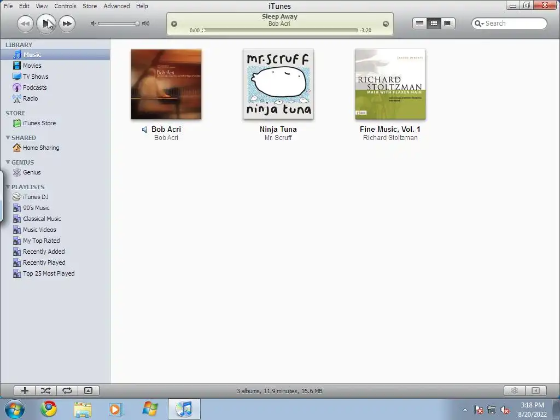The image size is (560, 420).
Task: Open the Advanced menu
Action: [x=116, y=6]
